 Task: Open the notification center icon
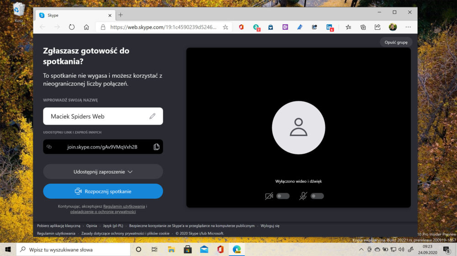click(x=446, y=250)
